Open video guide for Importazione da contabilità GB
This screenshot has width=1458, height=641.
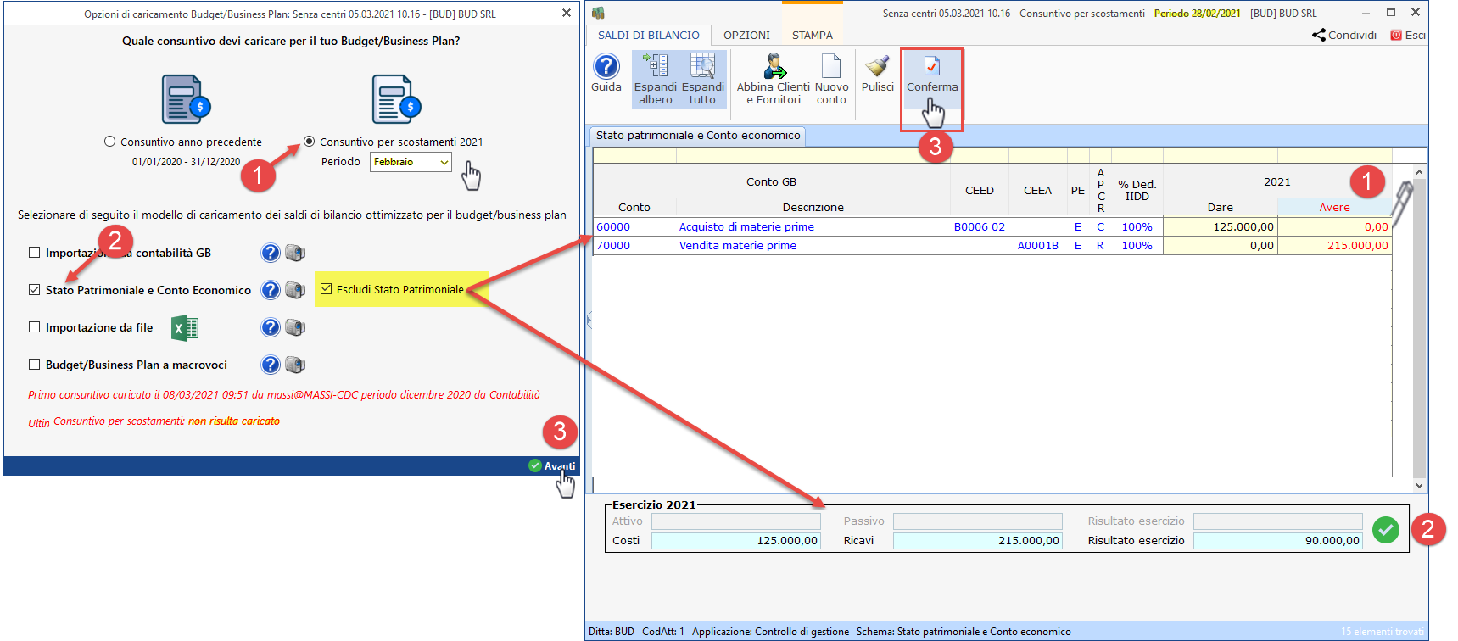click(295, 253)
